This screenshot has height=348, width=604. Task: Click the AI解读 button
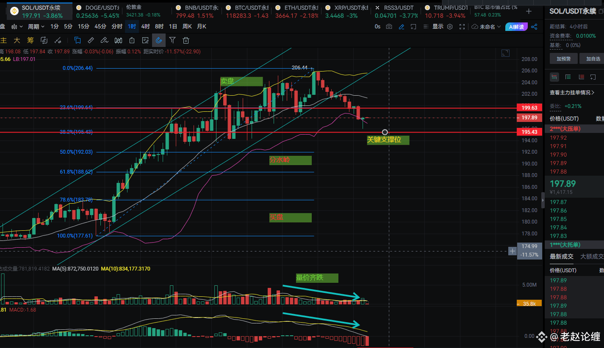tap(516, 27)
